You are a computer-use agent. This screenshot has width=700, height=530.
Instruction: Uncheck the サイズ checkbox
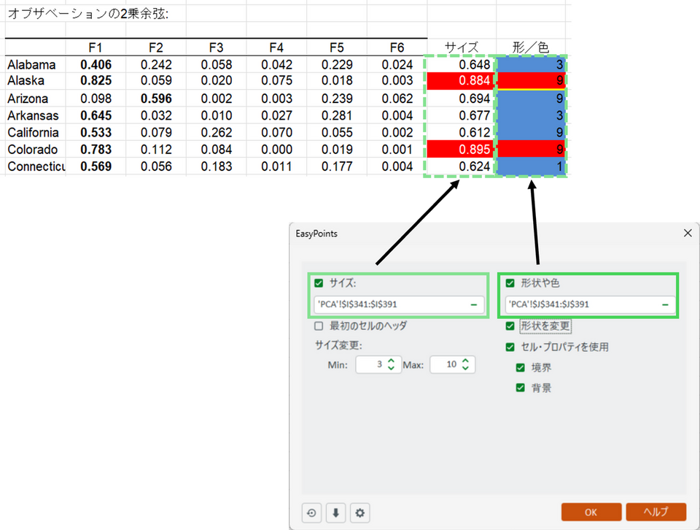click(319, 283)
